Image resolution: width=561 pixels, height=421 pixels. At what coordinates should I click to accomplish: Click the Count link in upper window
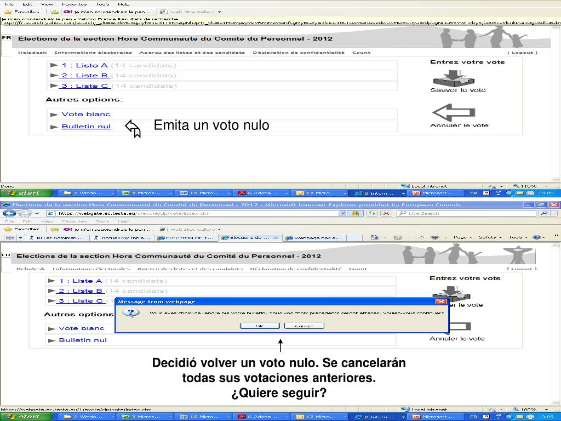pos(362,52)
